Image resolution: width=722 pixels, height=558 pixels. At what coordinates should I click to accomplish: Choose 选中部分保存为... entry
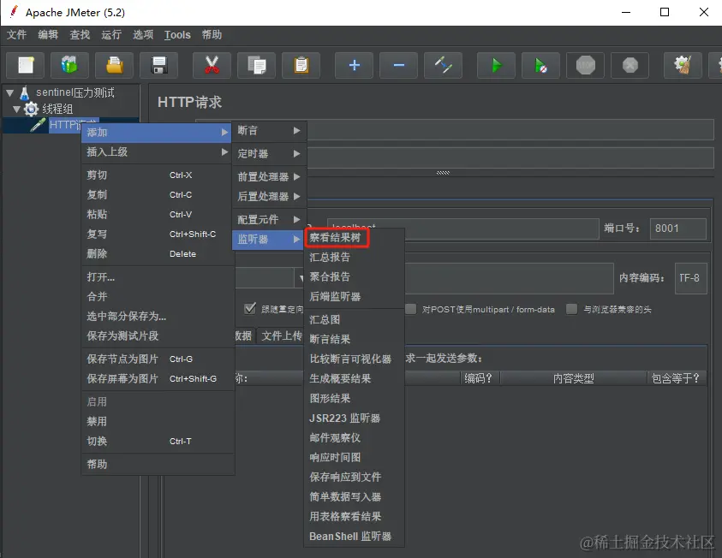click(x=157, y=317)
